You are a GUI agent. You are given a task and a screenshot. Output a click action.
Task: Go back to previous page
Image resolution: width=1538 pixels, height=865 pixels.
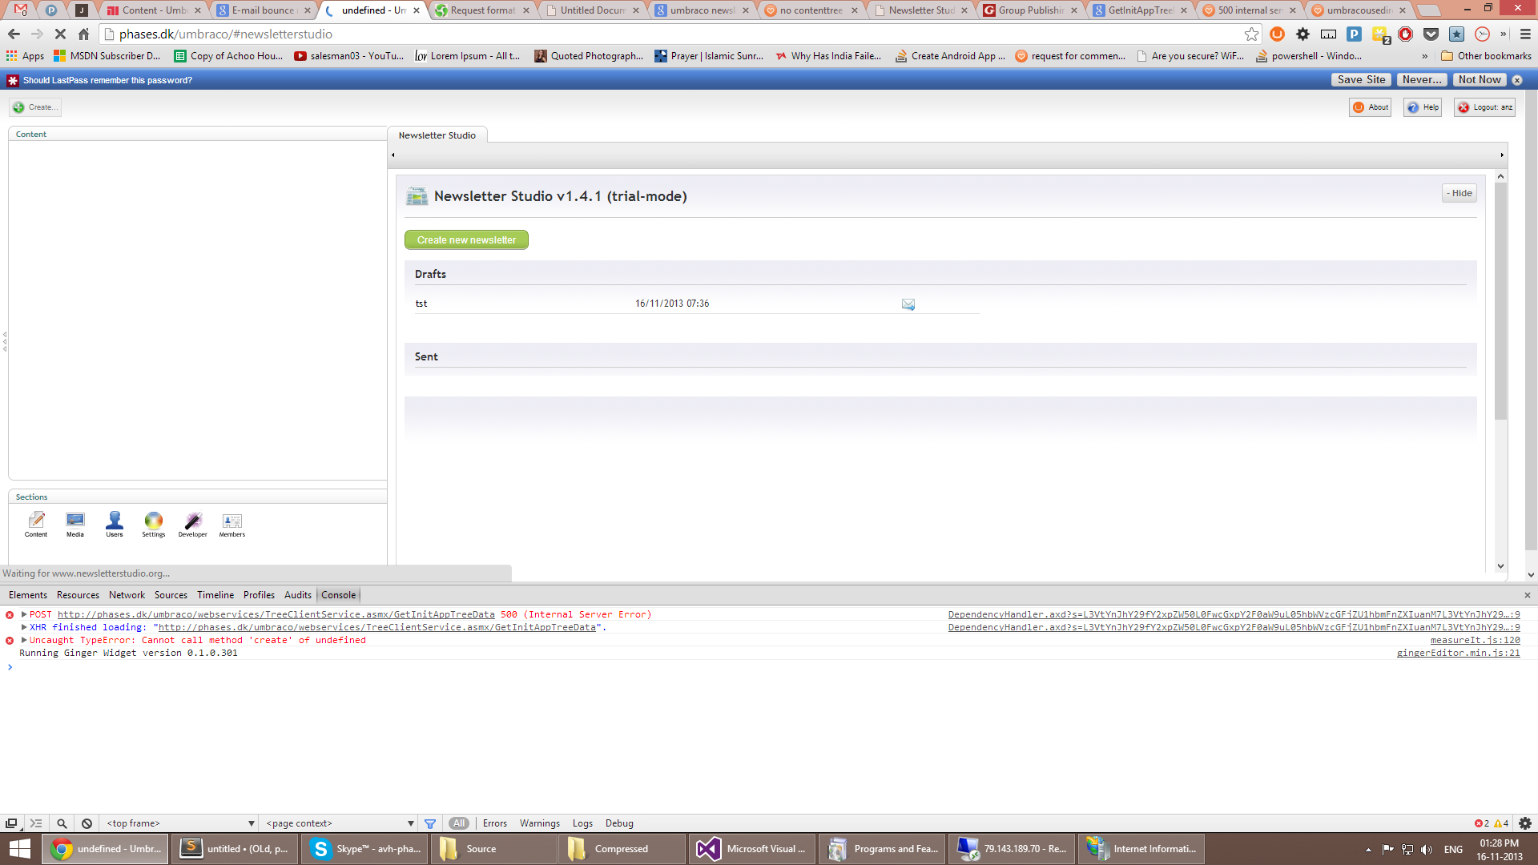14,34
